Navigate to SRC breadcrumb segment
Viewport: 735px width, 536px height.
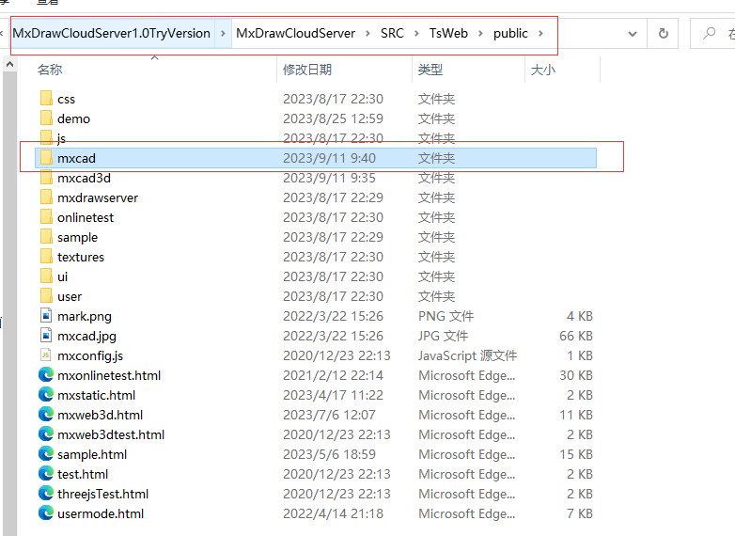[392, 34]
